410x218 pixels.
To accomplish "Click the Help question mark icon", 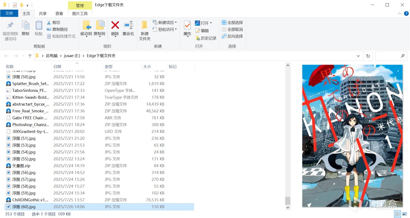I will [406, 13].
